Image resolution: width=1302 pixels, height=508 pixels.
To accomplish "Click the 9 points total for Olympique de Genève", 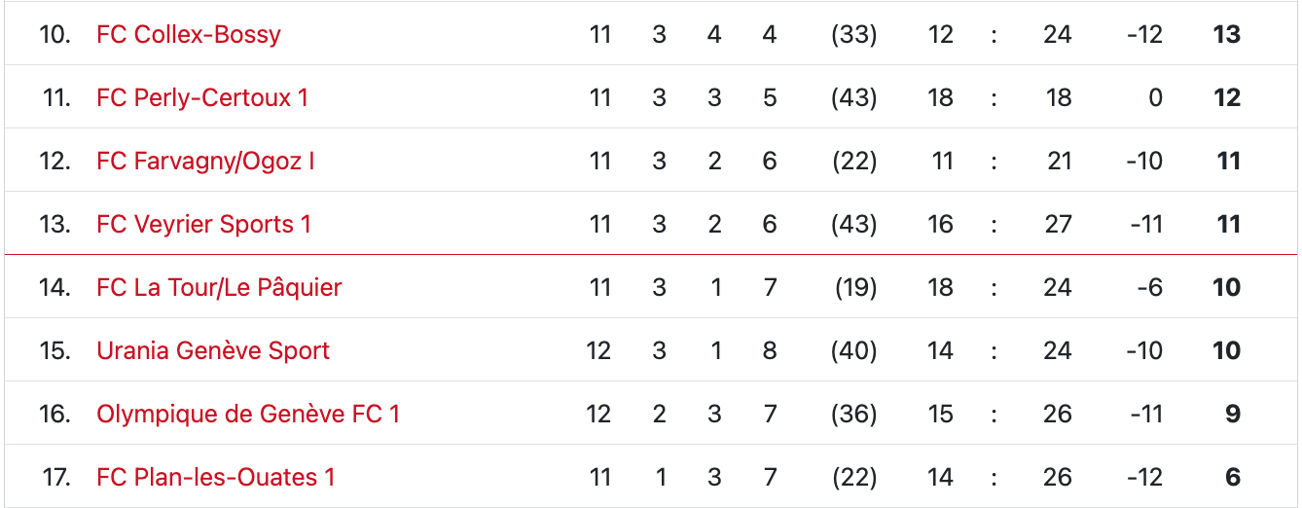I will (1232, 414).
